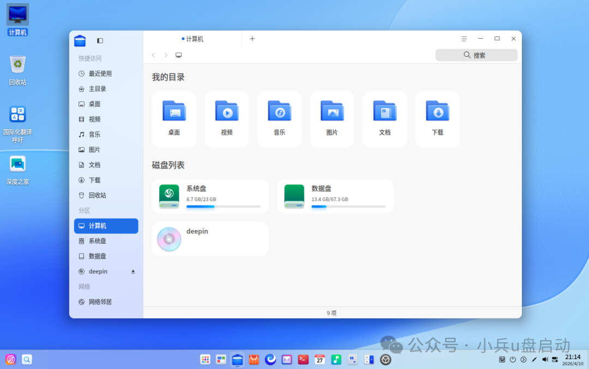
Task: Eject the deepin partition from the sidebar
Action: coord(133,271)
